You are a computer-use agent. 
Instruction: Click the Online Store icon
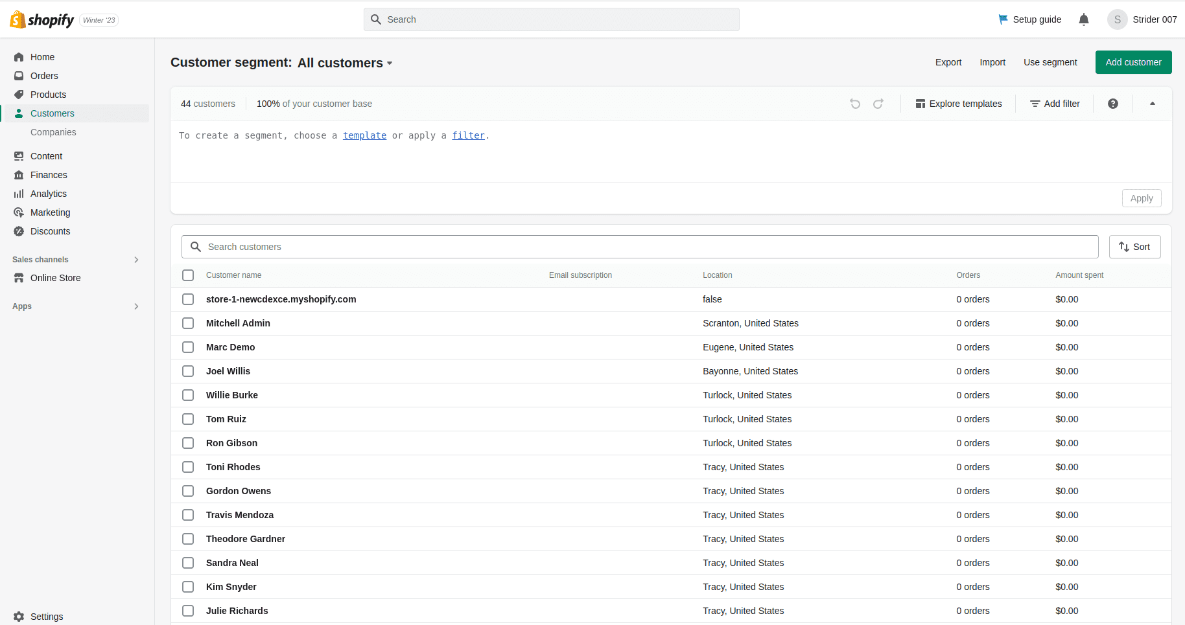(x=19, y=278)
